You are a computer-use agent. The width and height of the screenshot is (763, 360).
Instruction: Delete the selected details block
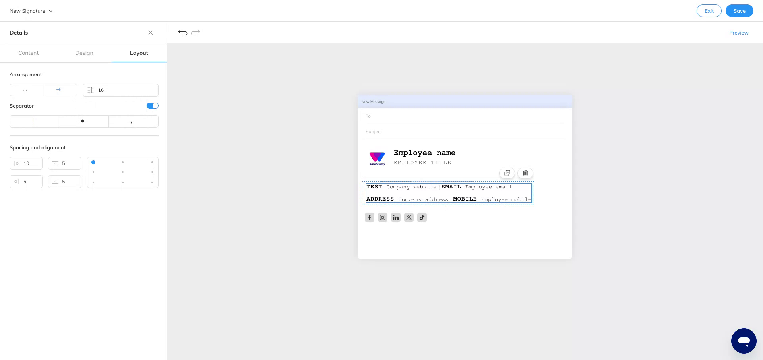click(x=525, y=173)
